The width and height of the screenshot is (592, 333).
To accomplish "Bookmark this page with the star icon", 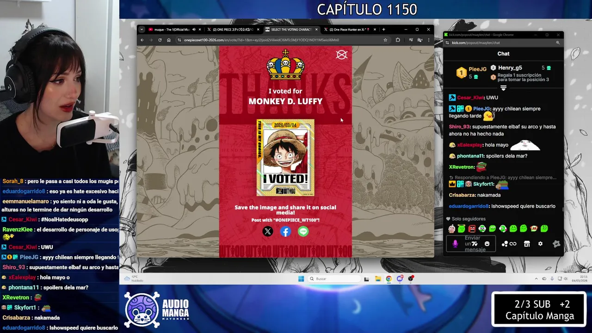I will pos(385,40).
